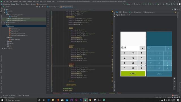
Task: Open Project panel settings gear icon
Action: (x=42, y=7)
